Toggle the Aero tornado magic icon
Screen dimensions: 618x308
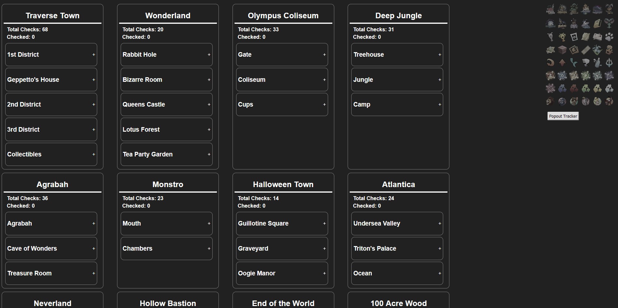tap(597, 76)
